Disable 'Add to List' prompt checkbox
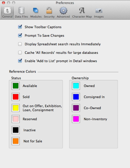 tap(20, 61)
